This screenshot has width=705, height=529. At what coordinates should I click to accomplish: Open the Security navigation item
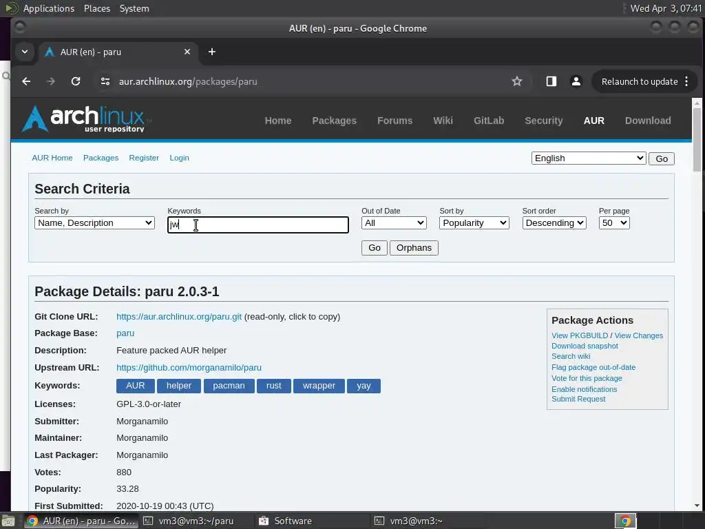tap(544, 121)
